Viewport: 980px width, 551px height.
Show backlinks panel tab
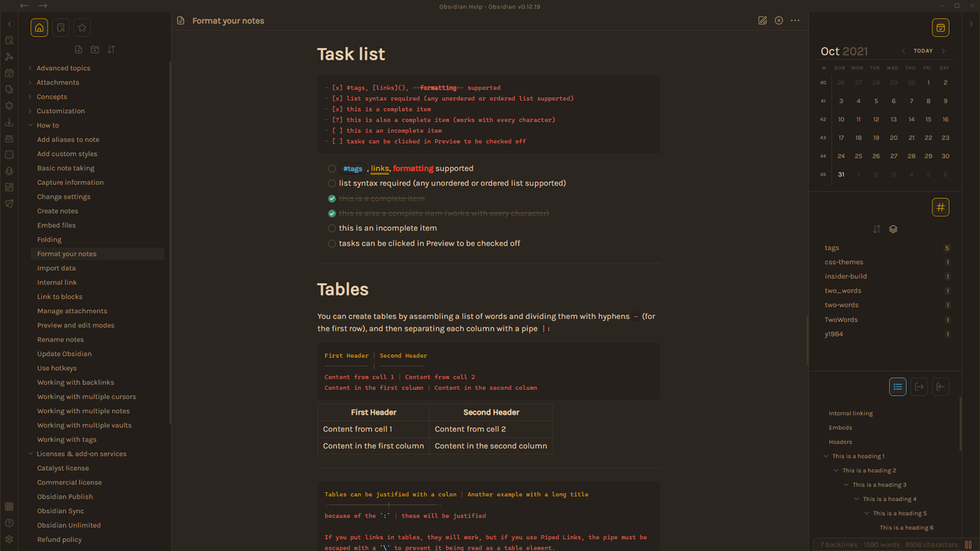(x=940, y=387)
